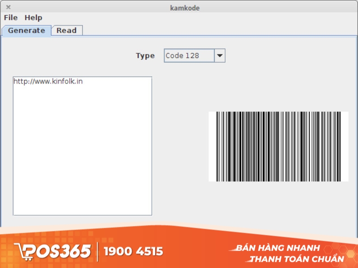Switch to the Generate tab
Screen dimensions: 358x268
pyautogui.click(x=26, y=30)
